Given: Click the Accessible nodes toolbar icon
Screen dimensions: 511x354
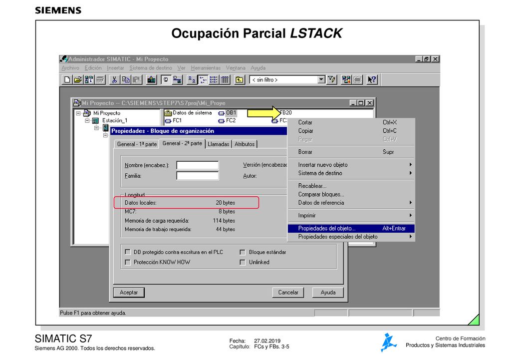Looking at the screenshot, I should [89, 79].
